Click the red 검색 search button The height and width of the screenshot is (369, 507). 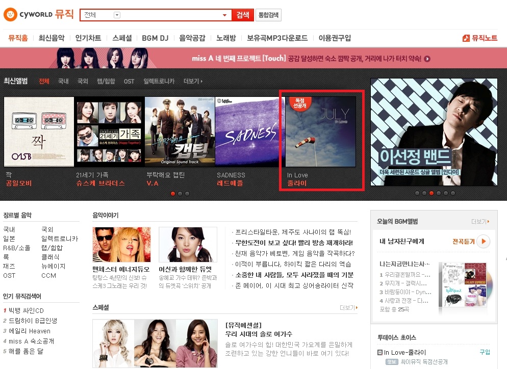(243, 15)
